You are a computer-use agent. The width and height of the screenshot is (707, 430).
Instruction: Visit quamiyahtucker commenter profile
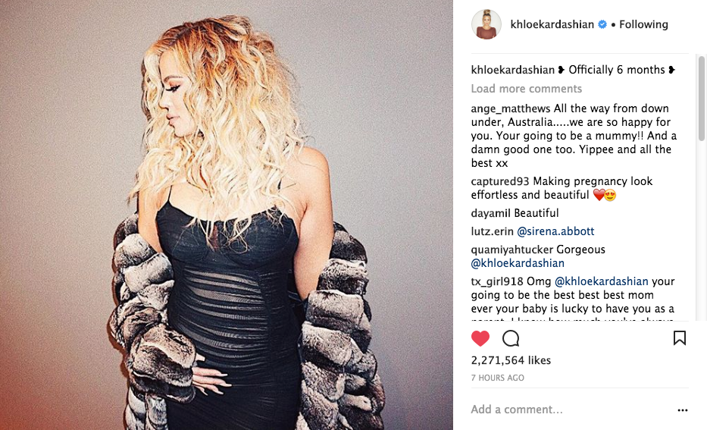tap(512, 250)
